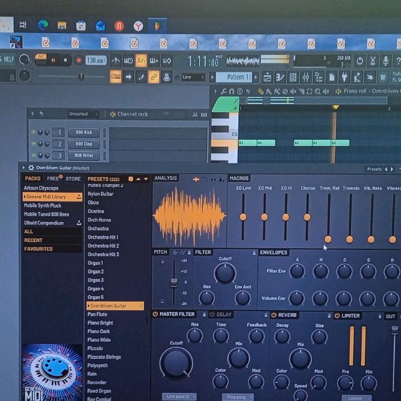Toggle the metronome in FL Studio toolbar

(x=116, y=60)
